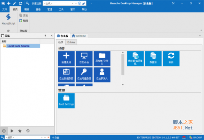Switch to the 仪表板 dashboard tab
The height and width of the screenshot is (140, 204).
(x=63, y=36)
